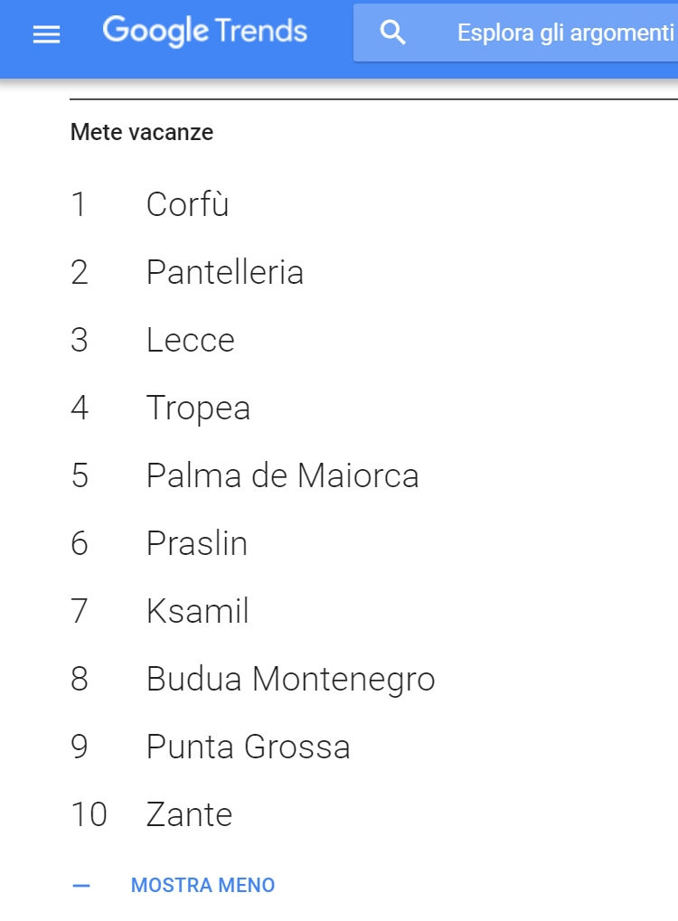Select Pantelleria in the list

click(225, 273)
